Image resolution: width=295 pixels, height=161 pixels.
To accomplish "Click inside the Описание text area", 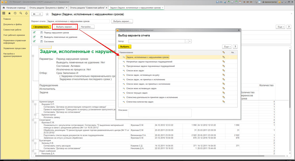I will point(160,113).
